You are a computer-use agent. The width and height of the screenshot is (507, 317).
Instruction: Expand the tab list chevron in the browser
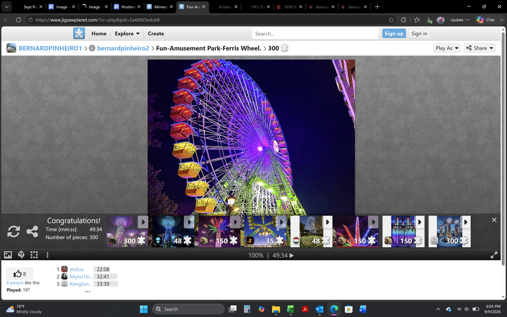point(7,7)
